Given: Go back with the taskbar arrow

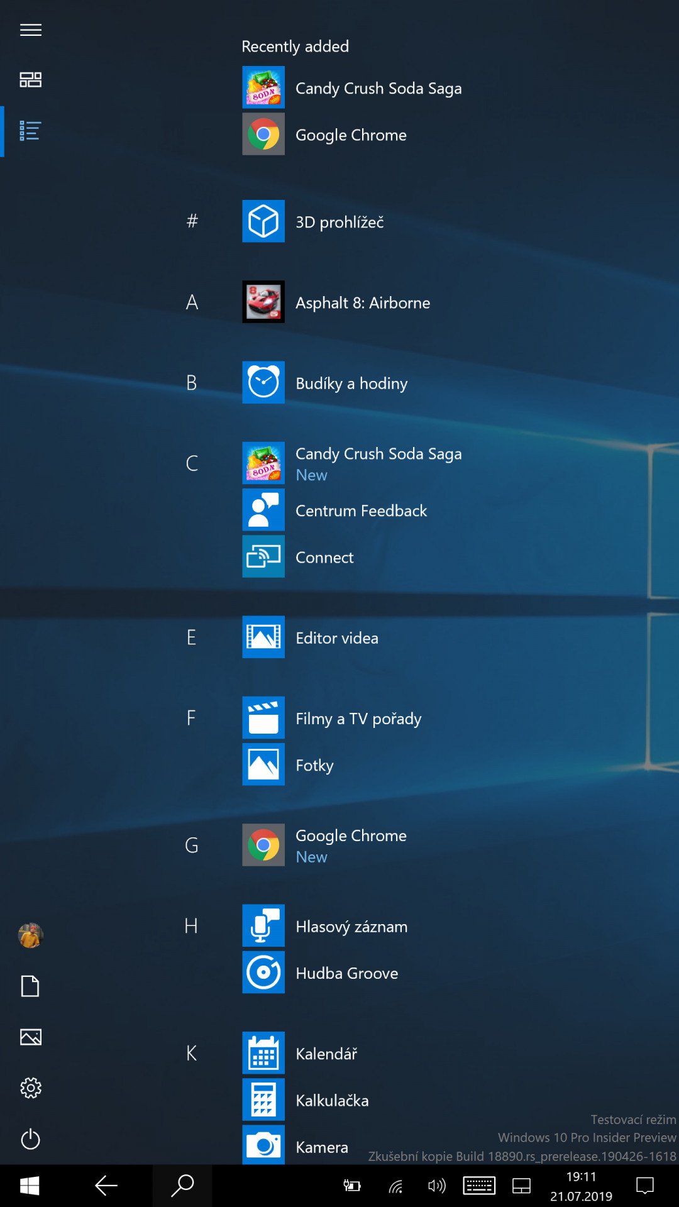Looking at the screenshot, I should 106,1186.
